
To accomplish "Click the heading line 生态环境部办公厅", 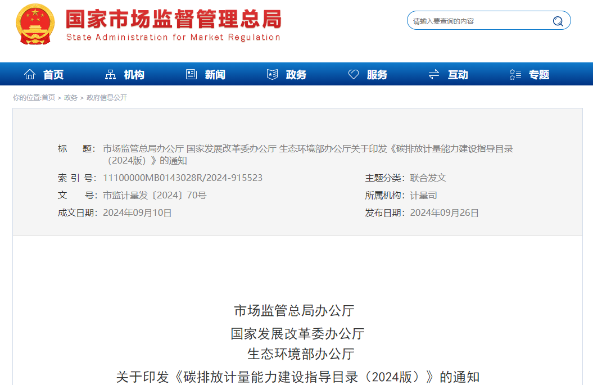I will pyautogui.click(x=301, y=354).
